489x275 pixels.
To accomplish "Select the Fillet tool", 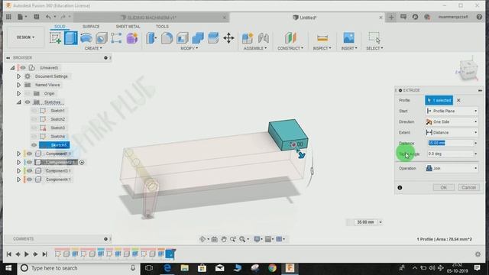I will pyautogui.click(x=167, y=38).
